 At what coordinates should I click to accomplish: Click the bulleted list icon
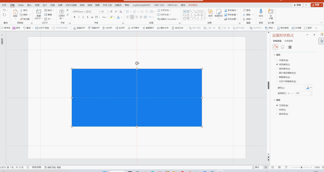tap(128, 12)
